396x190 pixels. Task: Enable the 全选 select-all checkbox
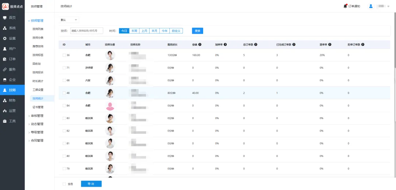64,184
